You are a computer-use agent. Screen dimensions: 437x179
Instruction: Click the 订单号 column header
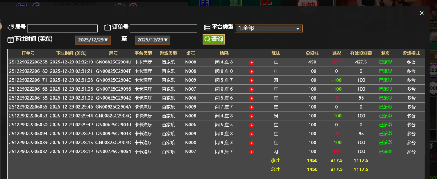coord(28,53)
